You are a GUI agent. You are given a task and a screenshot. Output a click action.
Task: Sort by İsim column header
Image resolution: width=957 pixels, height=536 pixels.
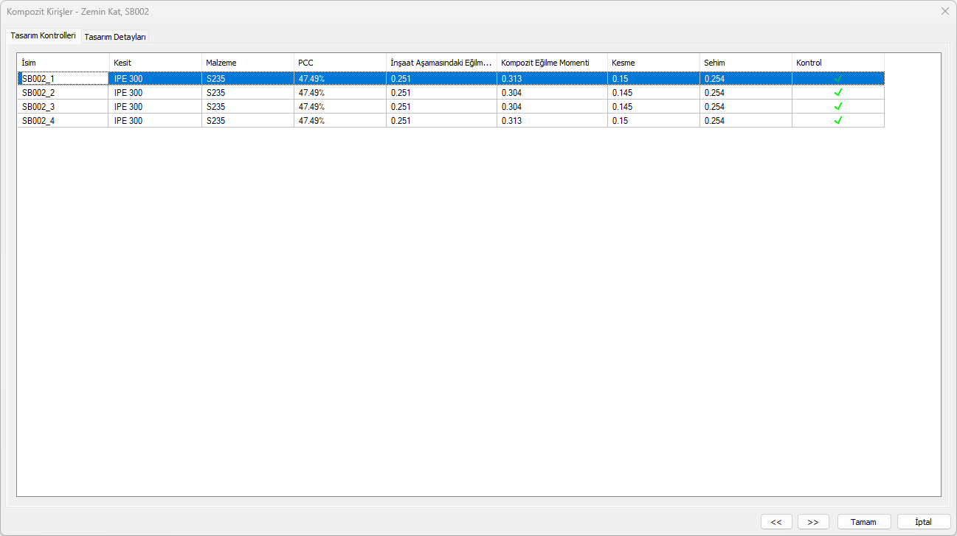(63, 63)
